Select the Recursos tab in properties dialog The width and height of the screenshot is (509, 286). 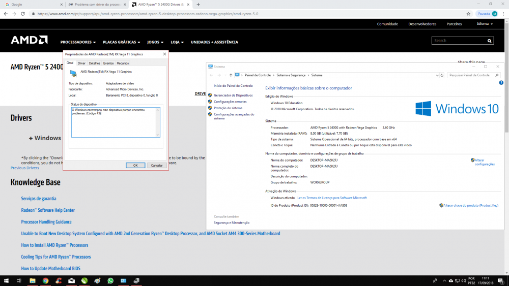123,63
